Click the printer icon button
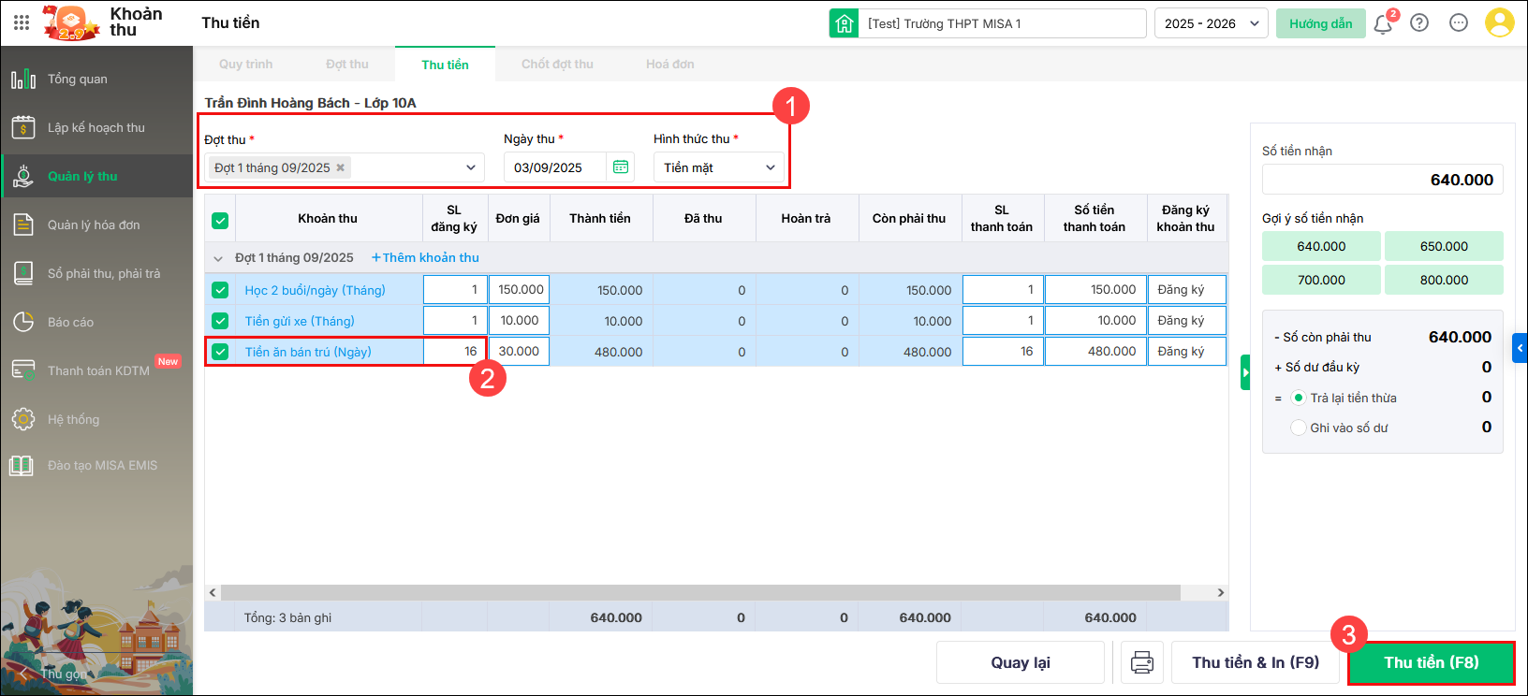 (x=1142, y=662)
